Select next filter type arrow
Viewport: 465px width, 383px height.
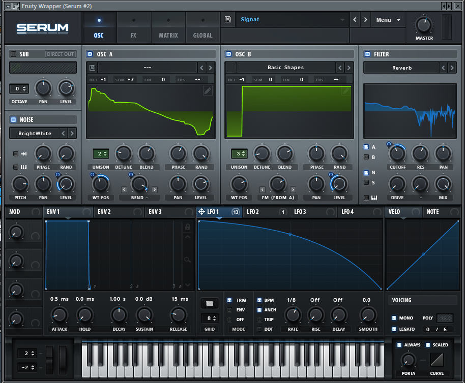coord(452,68)
